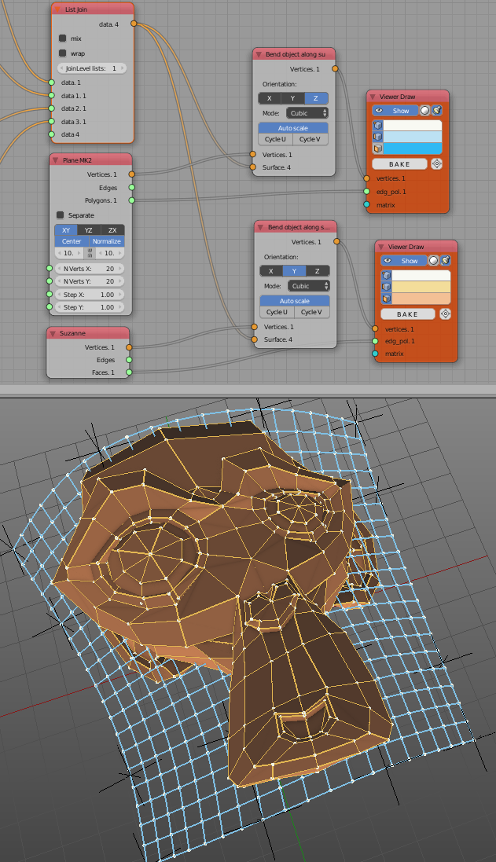Enable the wrap checkbox in List Join
The width and height of the screenshot is (496, 862).
63,53
